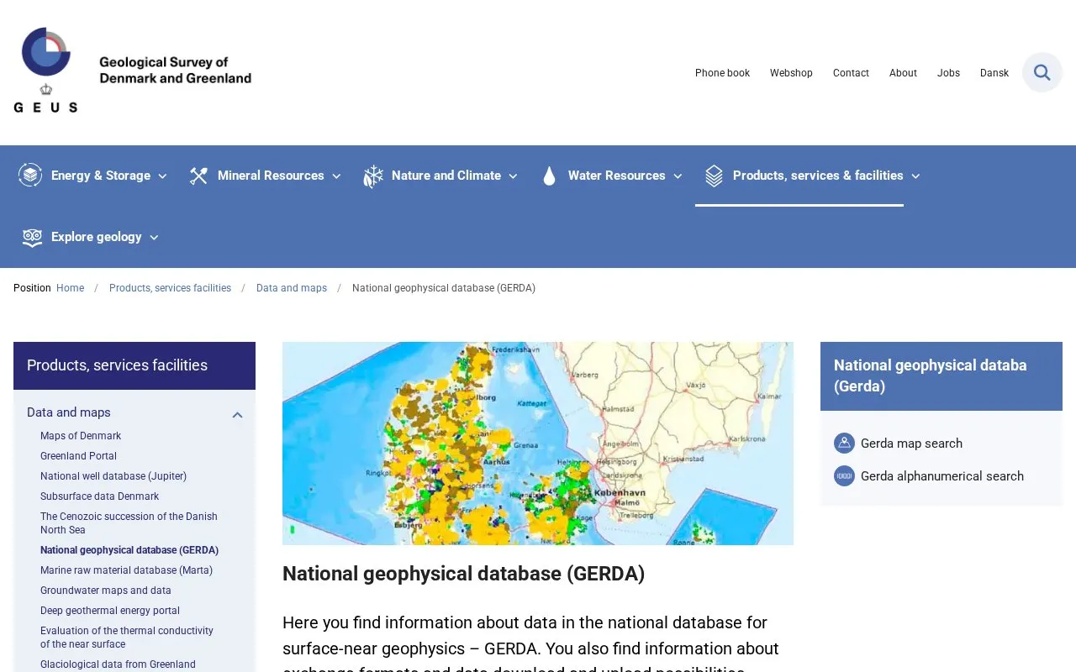Screen dimensions: 1076x672
Task: Click the Water Resources droplet icon
Action: click(550, 176)
